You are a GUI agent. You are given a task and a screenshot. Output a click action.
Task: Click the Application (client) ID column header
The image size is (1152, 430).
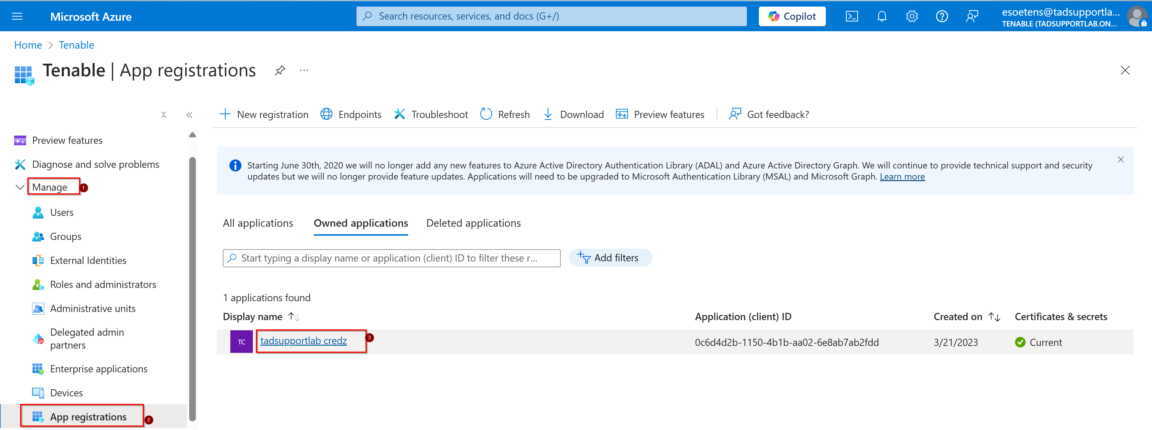pyautogui.click(x=743, y=317)
